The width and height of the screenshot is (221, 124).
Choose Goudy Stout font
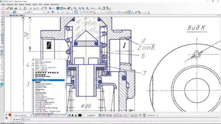click(47, 73)
